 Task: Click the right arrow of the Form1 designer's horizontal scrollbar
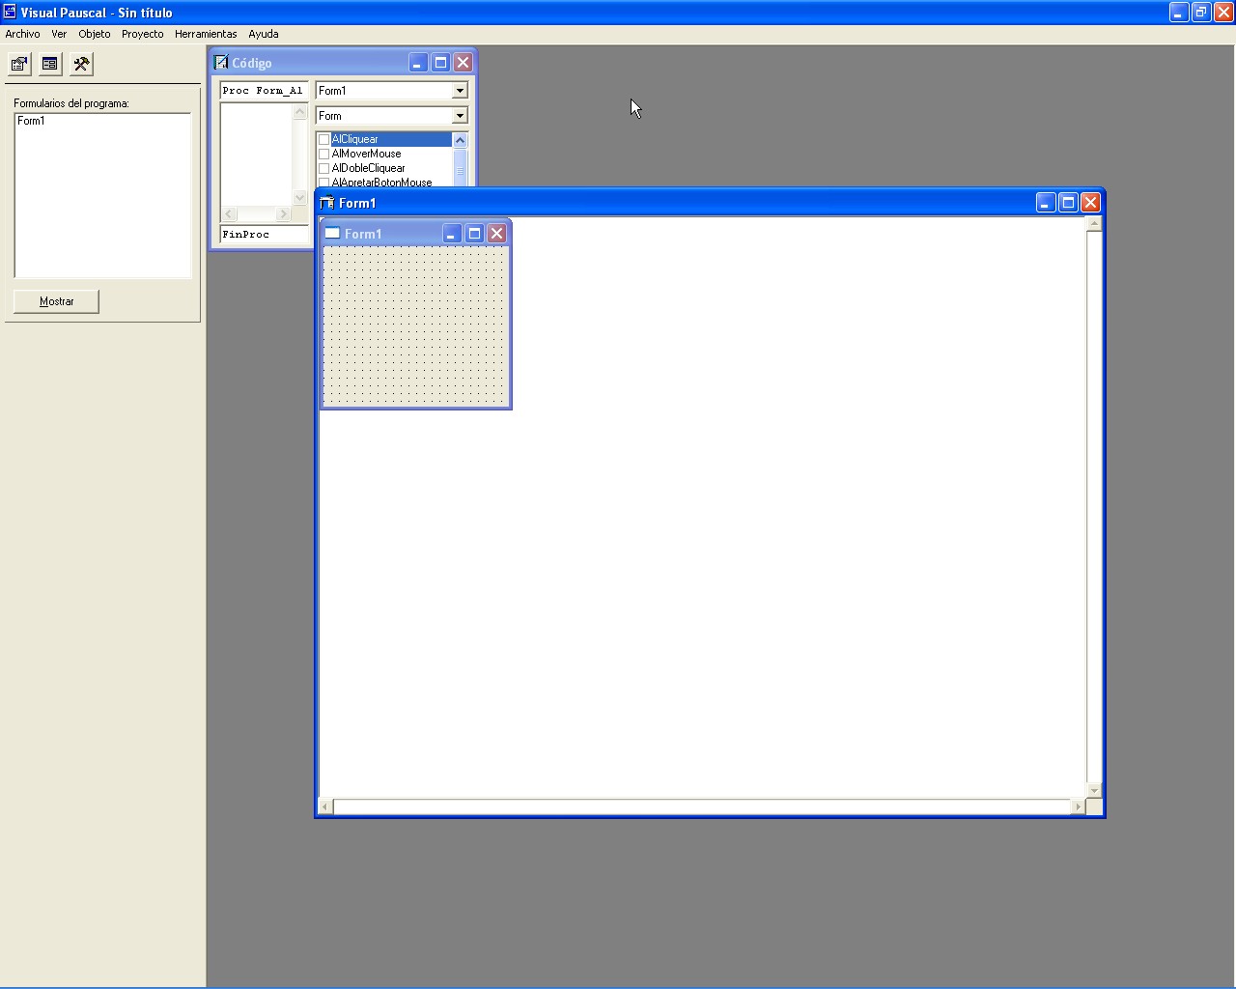tap(1079, 806)
